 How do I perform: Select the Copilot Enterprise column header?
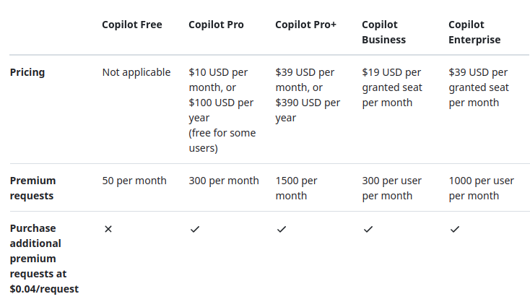tap(474, 33)
